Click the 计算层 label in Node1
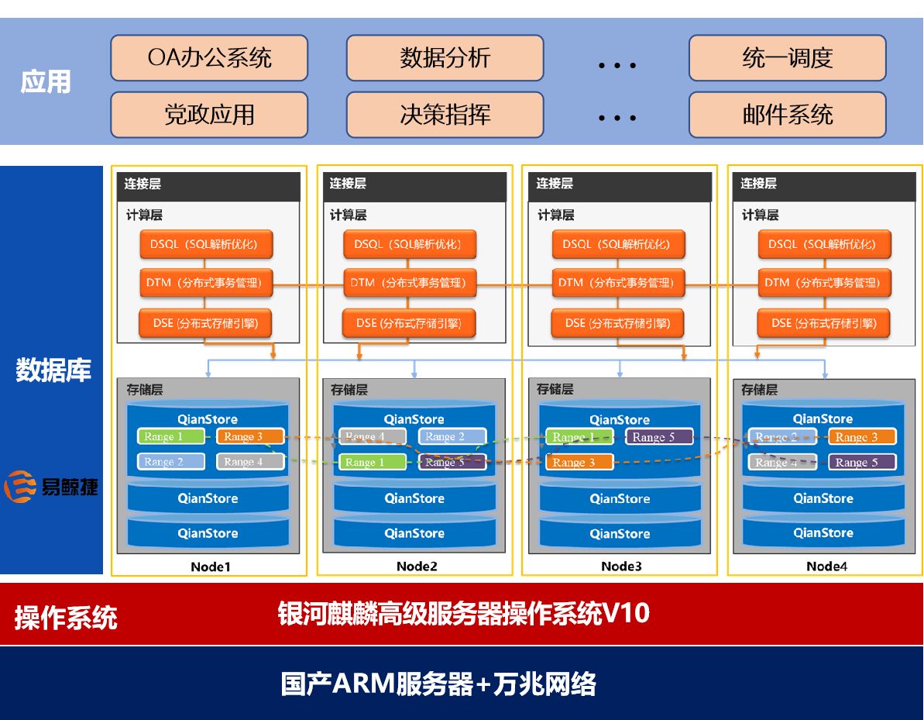 point(144,215)
